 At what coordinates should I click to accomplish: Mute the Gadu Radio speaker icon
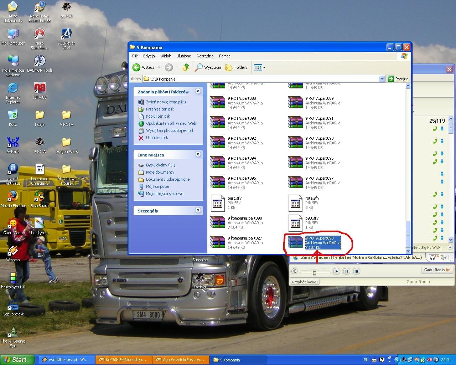pos(294,271)
